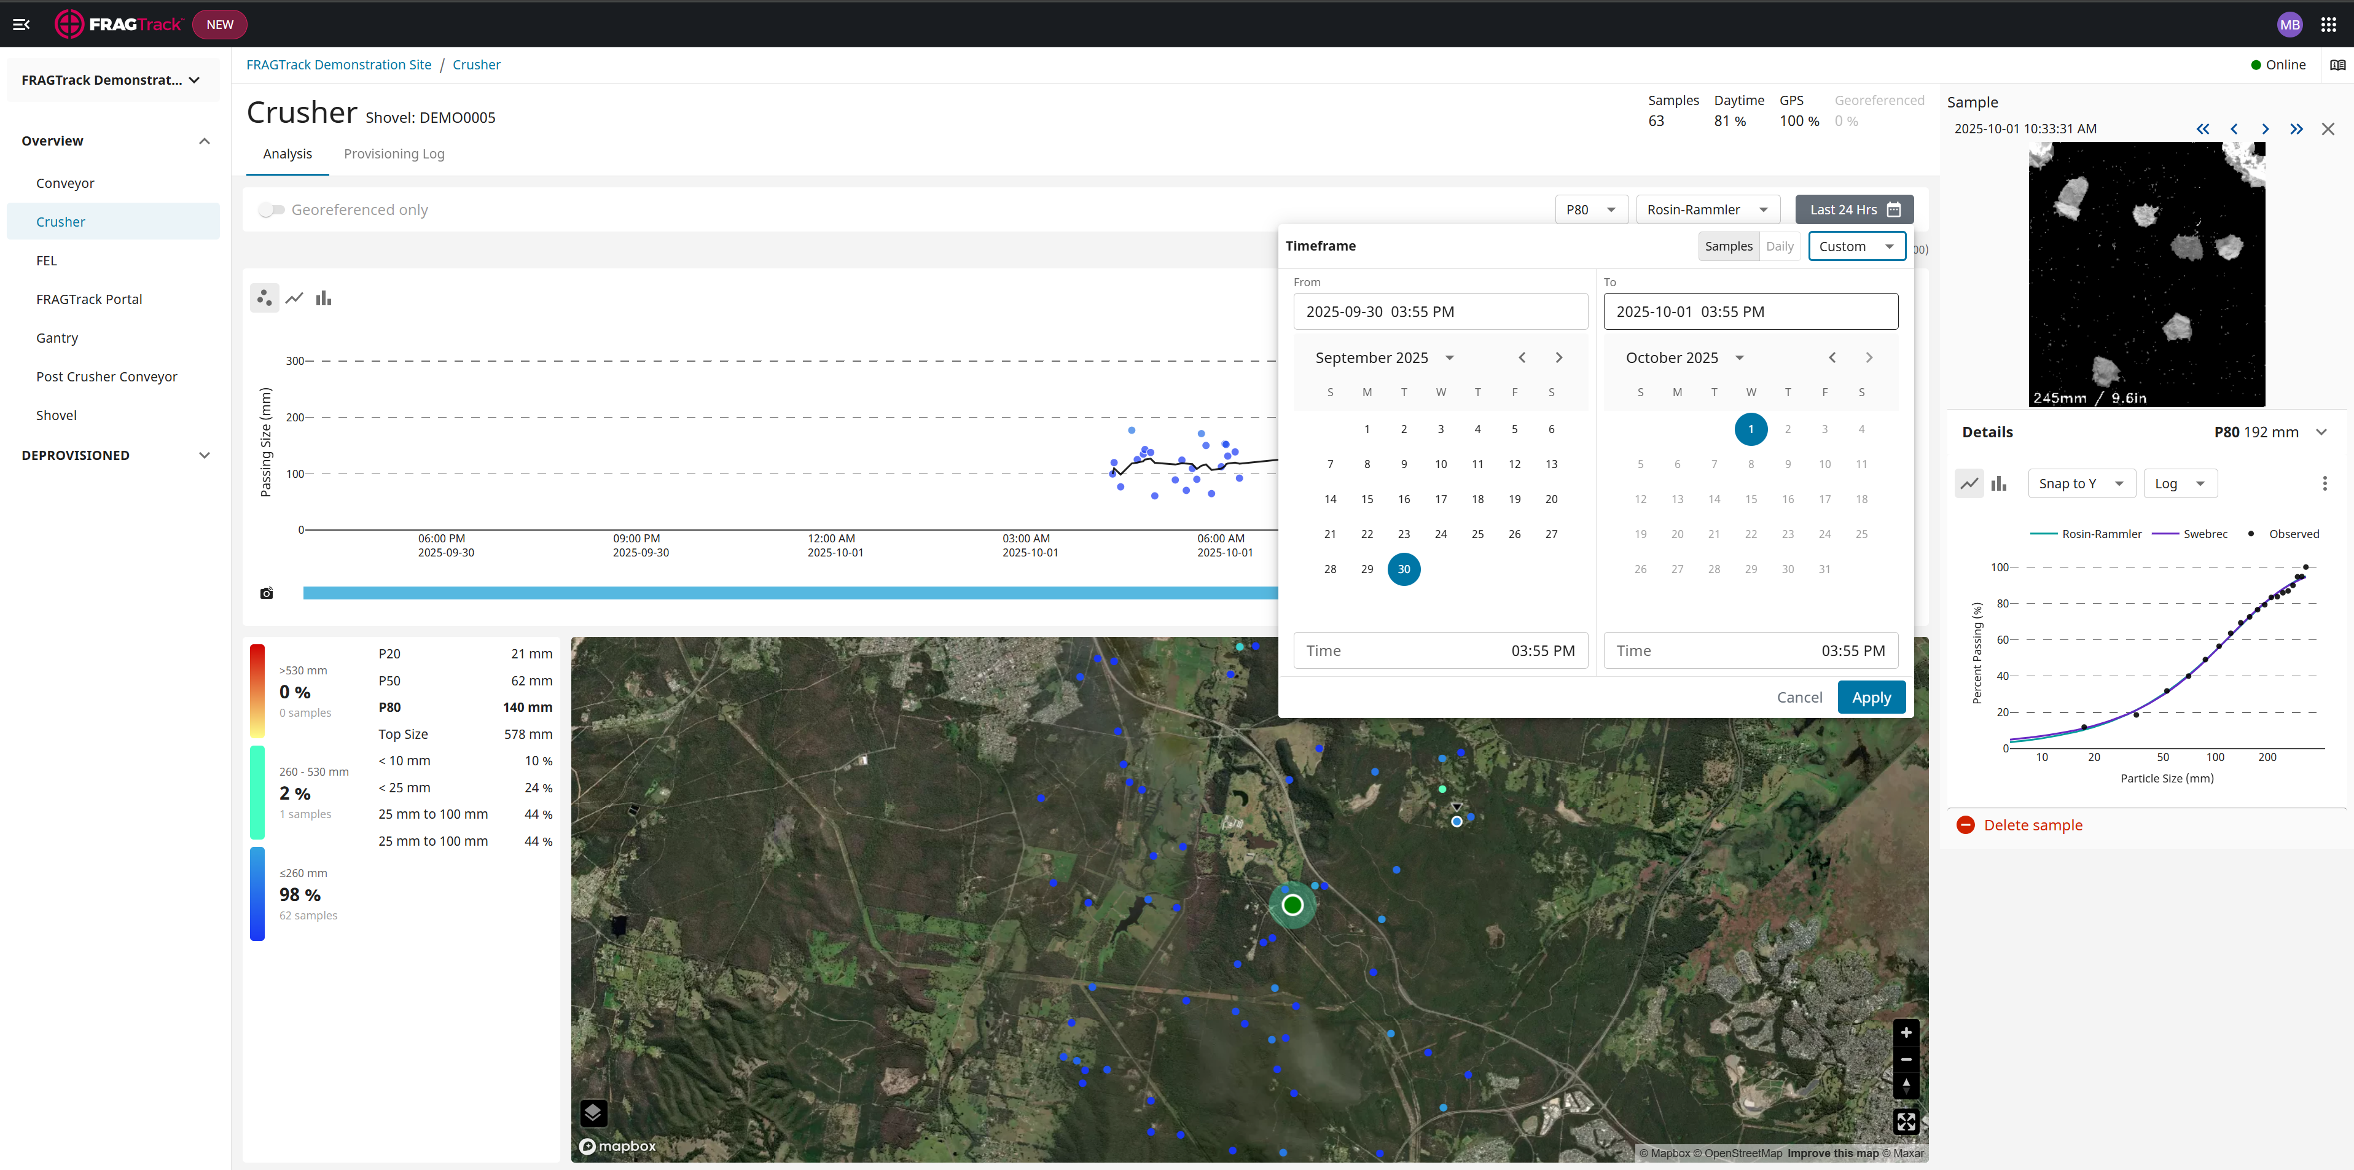Open the P80 percentile dropdown

pyautogui.click(x=1591, y=210)
